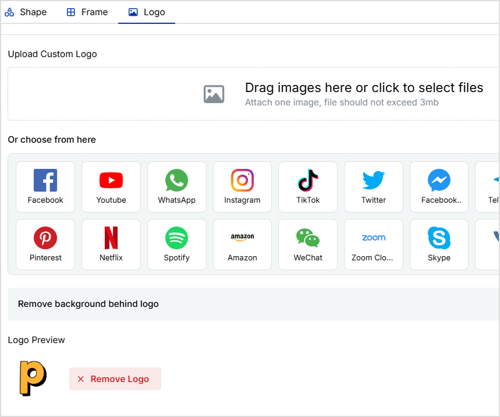
Task: Select the partially visible Telegram logo
Action: point(488,186)
